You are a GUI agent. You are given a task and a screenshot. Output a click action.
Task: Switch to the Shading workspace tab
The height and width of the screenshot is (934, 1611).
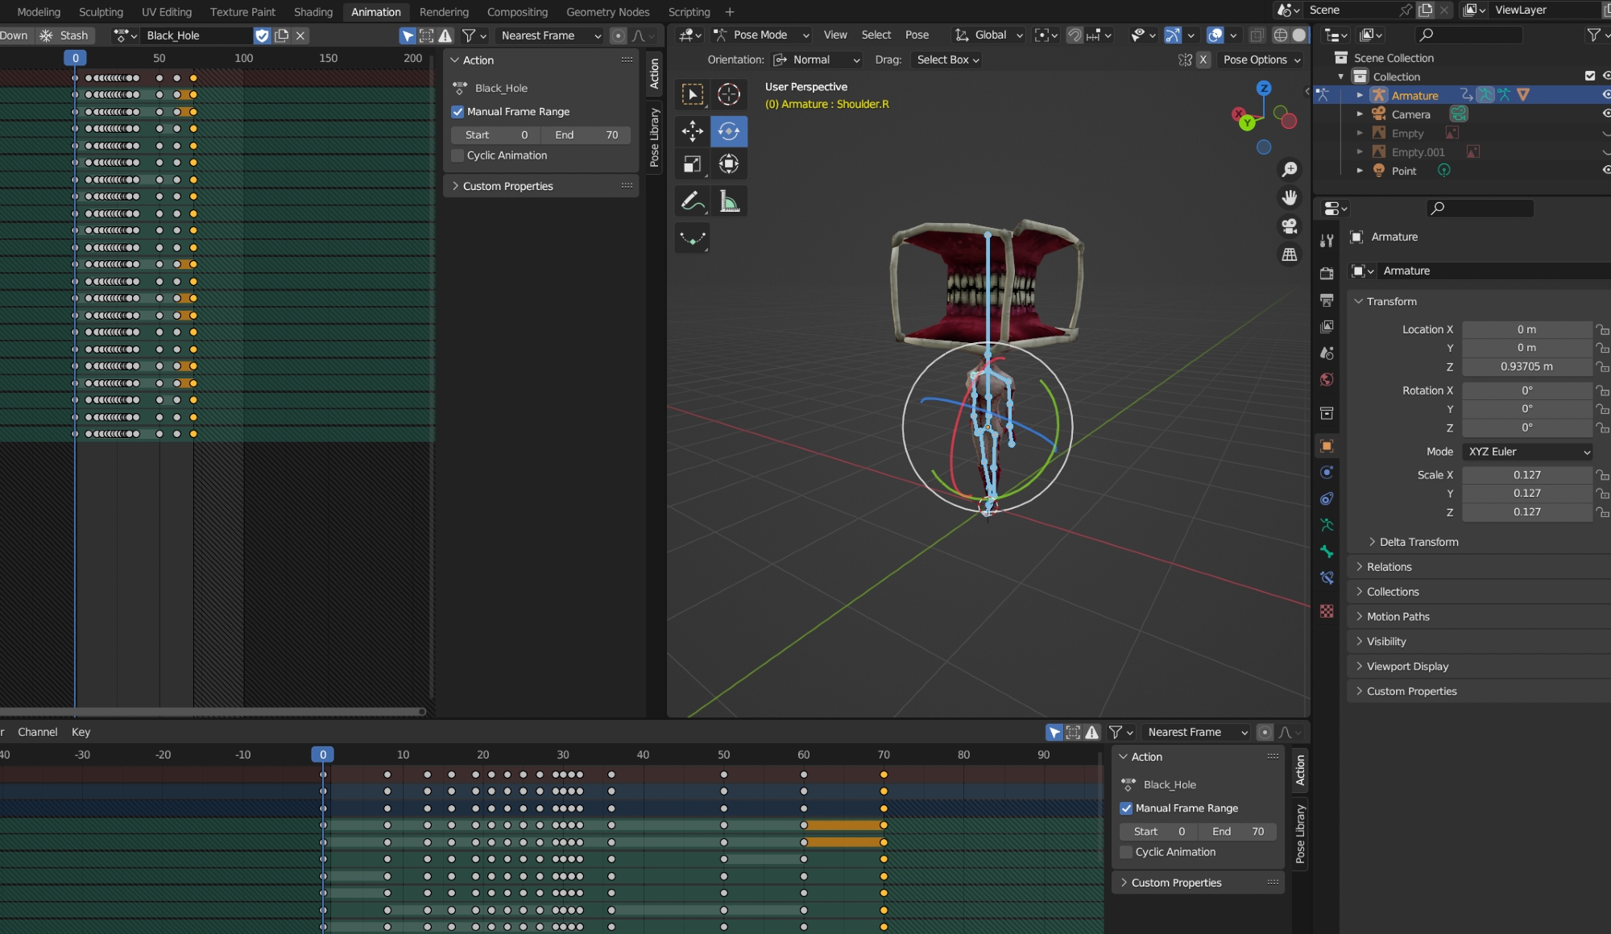point(313,12)
